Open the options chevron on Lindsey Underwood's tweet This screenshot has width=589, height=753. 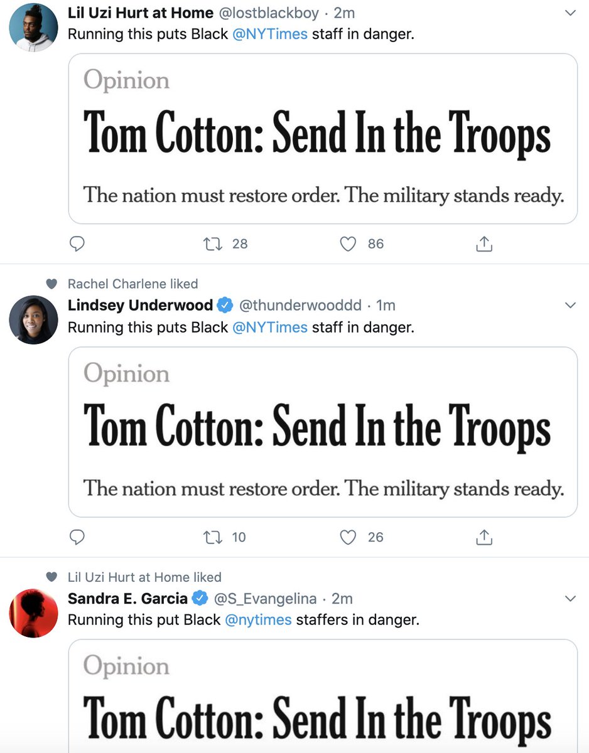pyautogui.click(x=570, y=305)
